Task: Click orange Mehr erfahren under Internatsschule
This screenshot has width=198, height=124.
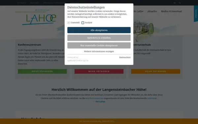Action: point(155,71)
